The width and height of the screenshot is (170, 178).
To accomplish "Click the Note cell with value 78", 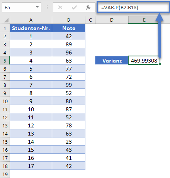I will tap(68, 125).
